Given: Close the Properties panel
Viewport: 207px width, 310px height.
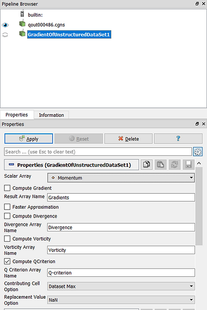Looking at the screenshot, I should (x=203, y=124).
